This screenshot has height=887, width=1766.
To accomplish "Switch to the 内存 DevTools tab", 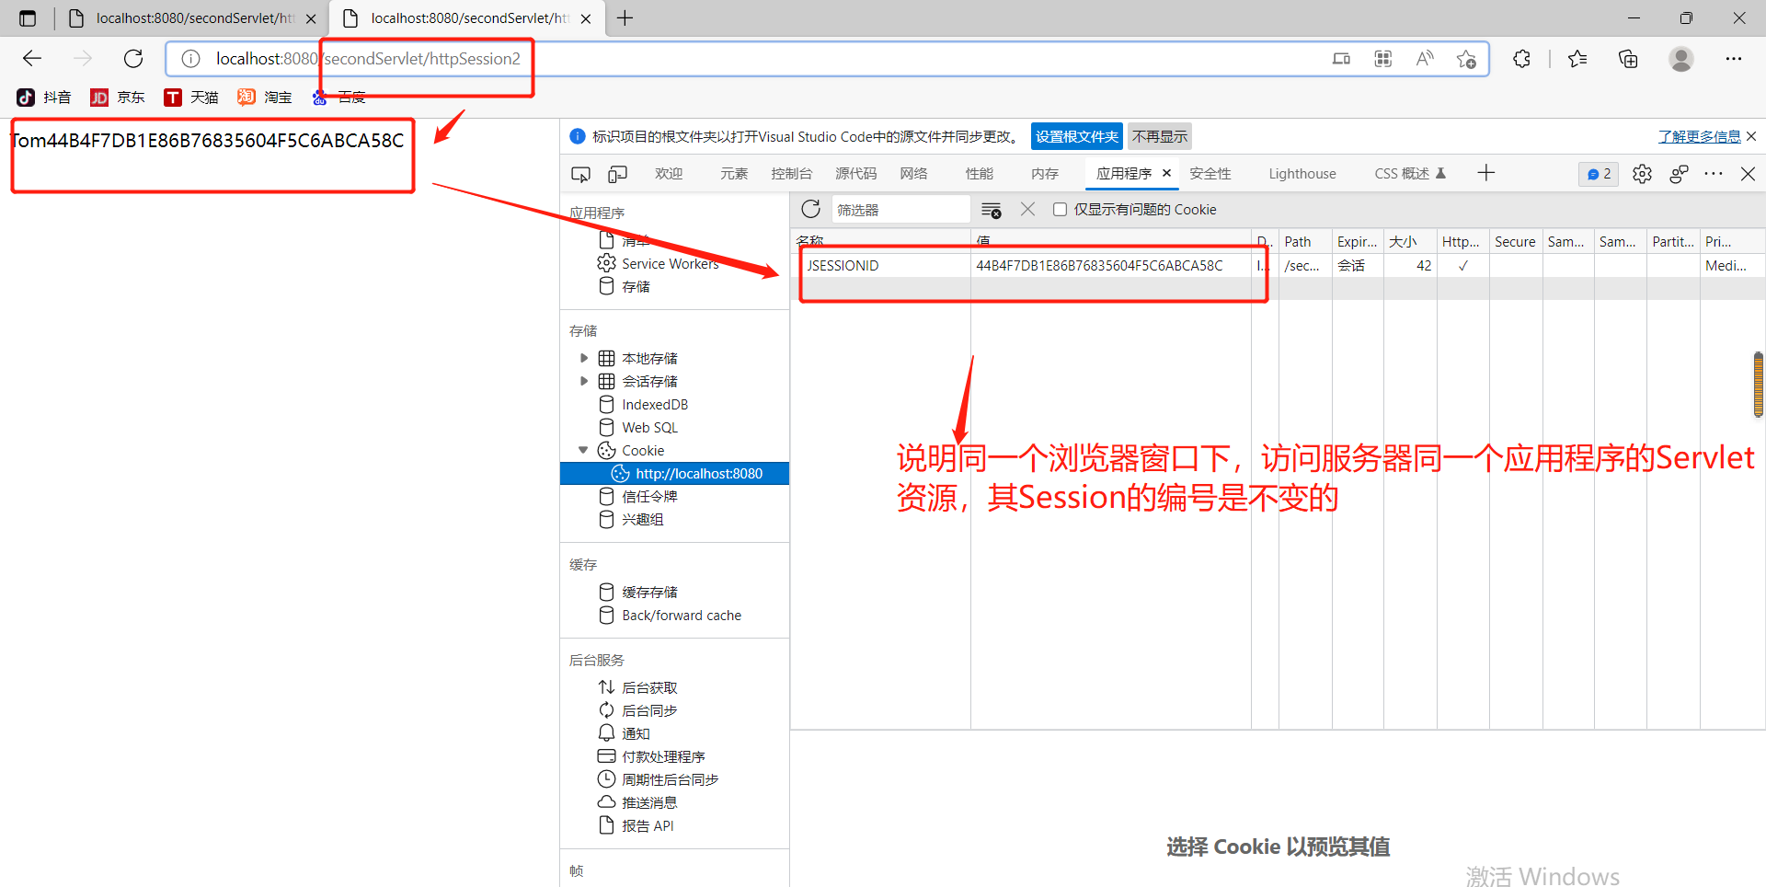I will pyautogui.click(x=1045, y=174).
